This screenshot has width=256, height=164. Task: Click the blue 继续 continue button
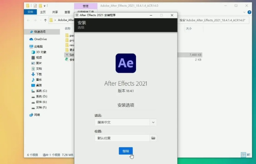126,151
